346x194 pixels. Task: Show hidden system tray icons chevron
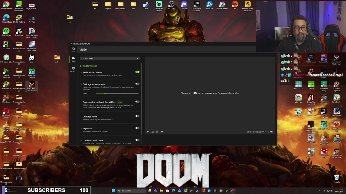coord(320,191)
